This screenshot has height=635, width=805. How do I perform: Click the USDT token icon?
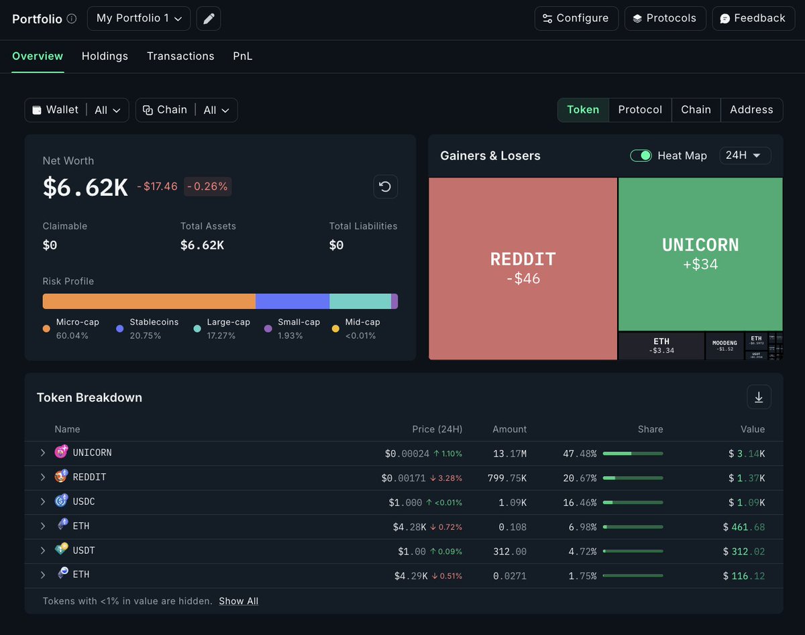coord(62,549)
